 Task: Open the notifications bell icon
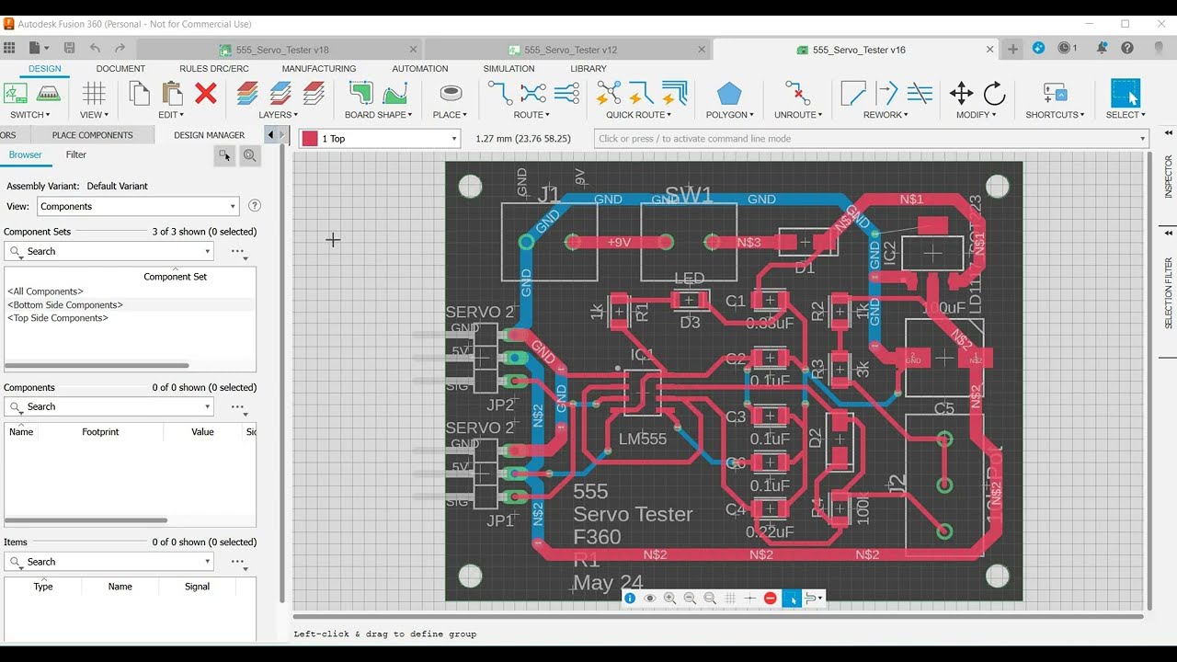pos(1102,49)
